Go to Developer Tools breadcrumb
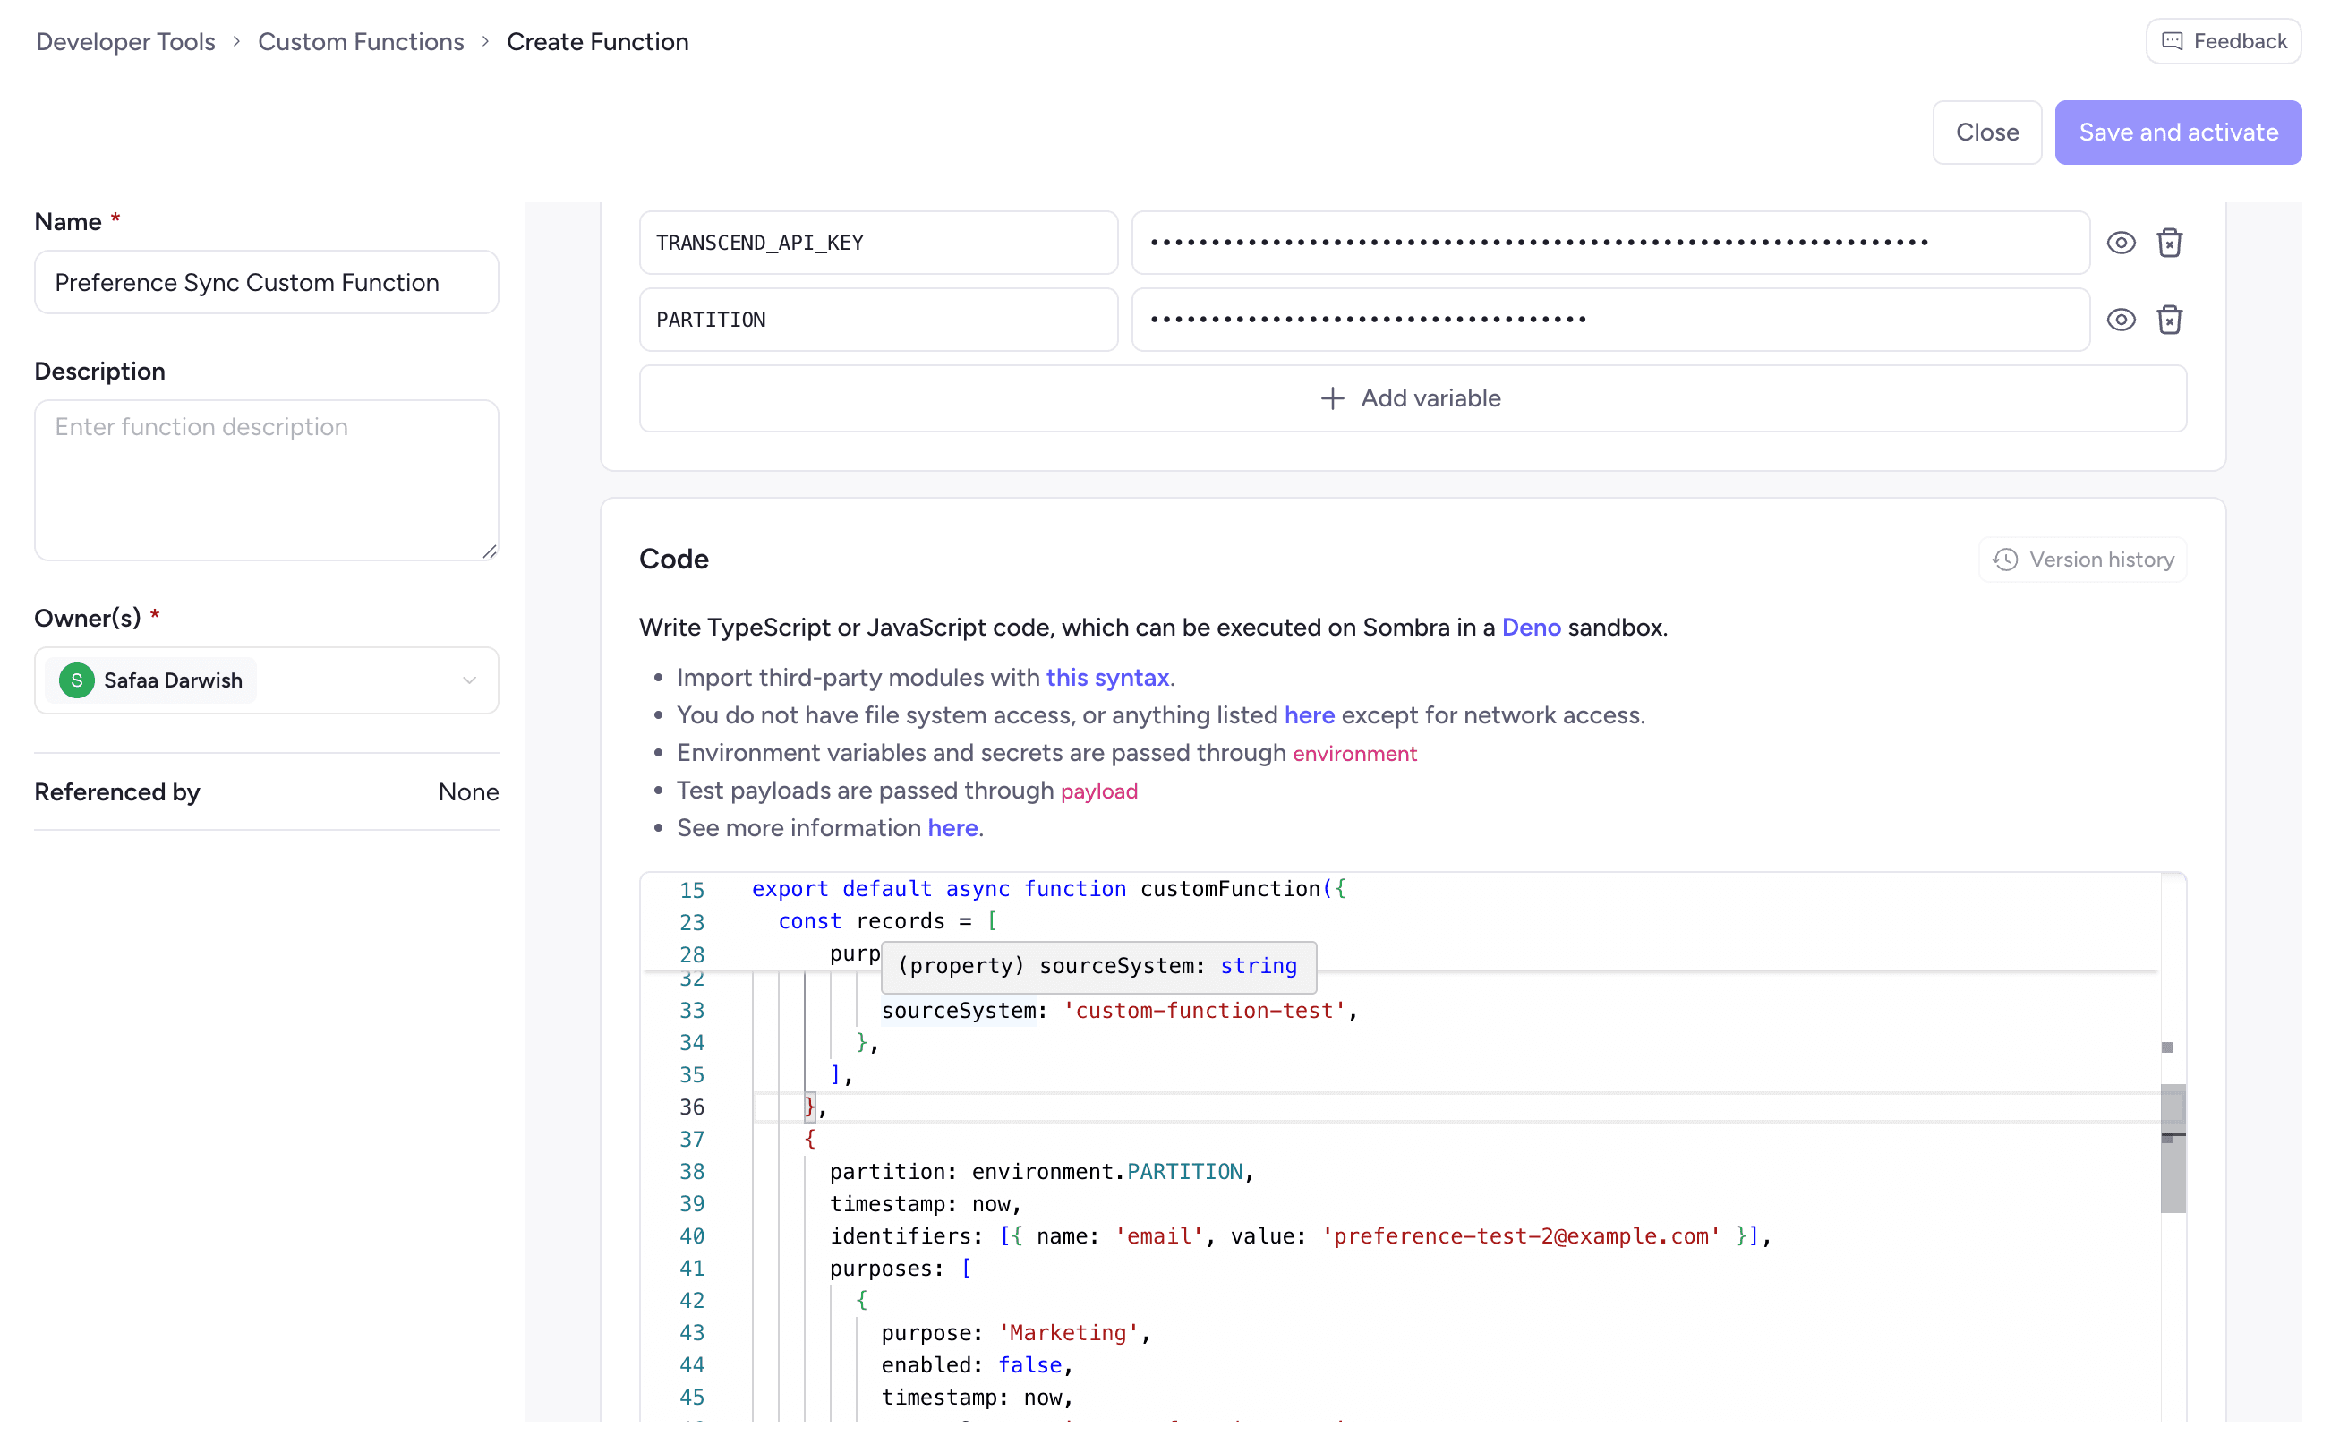2331x1436 pixels. [125, 42]
